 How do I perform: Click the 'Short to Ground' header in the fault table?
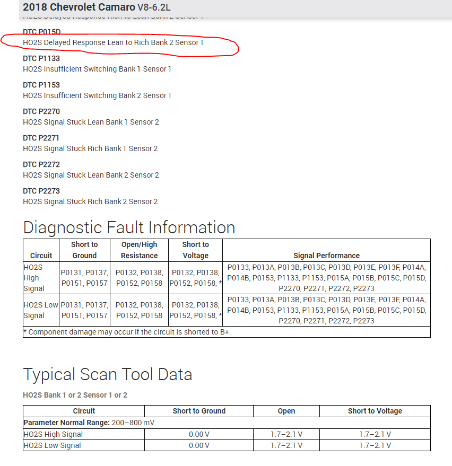pos(84,250)
